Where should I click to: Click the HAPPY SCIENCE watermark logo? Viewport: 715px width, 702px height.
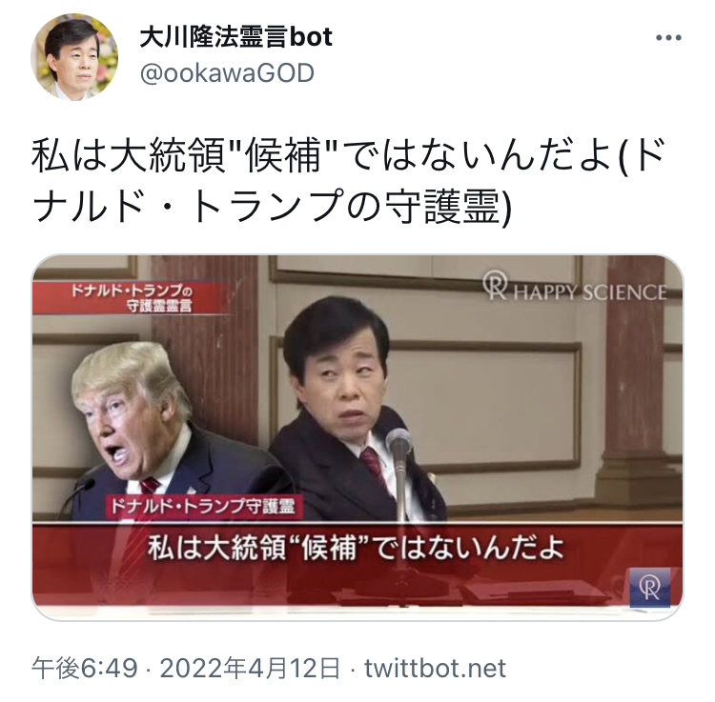pos(575,287)
